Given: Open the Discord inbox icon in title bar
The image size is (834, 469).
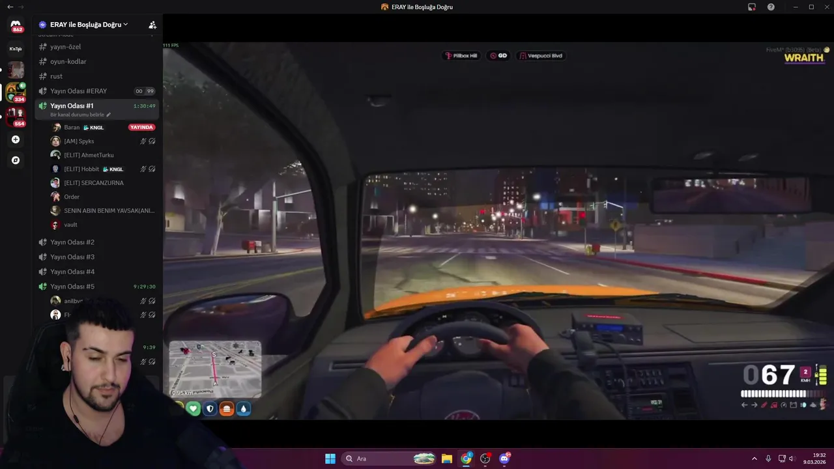Looking at the screenshot, I should (752, 7).
